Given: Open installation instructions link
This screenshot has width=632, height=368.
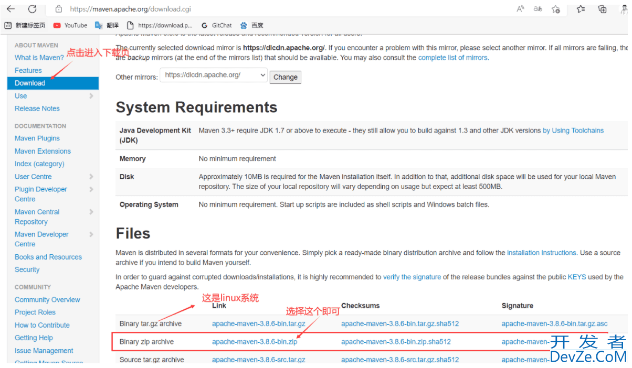Looking at the screenshot, I should [542, 253].
